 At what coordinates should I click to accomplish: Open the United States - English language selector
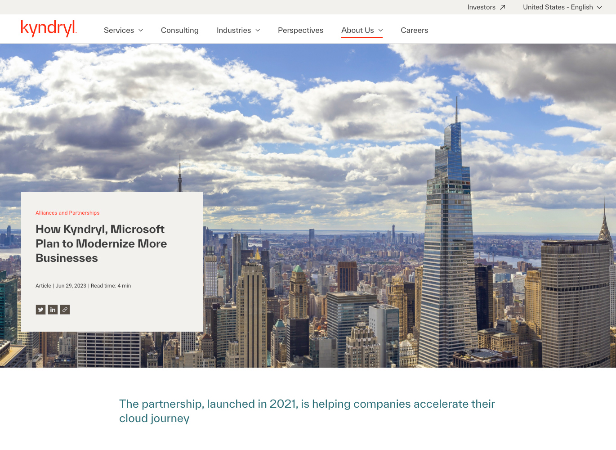(562, 7)
